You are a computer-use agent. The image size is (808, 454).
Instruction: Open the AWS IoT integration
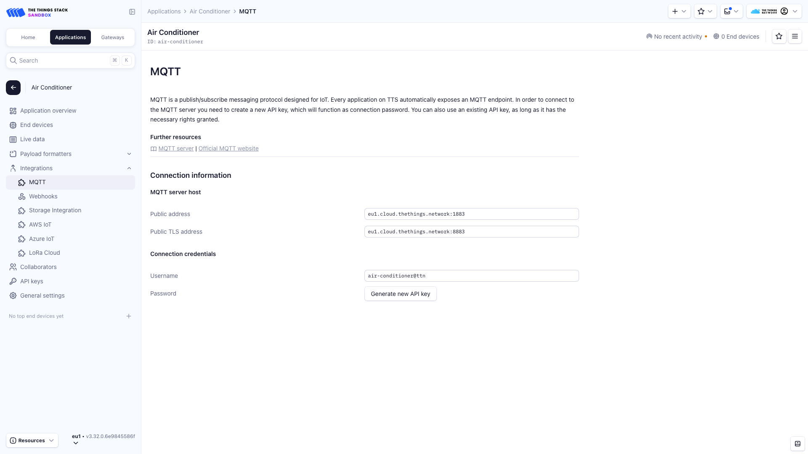click(x=40, y=224)
